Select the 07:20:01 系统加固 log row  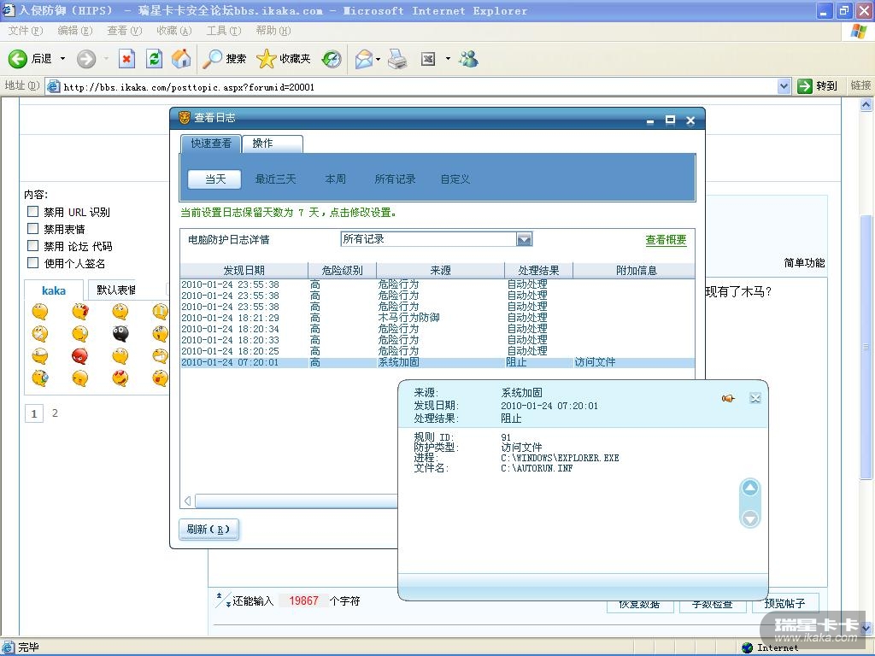tap(437, 362)
